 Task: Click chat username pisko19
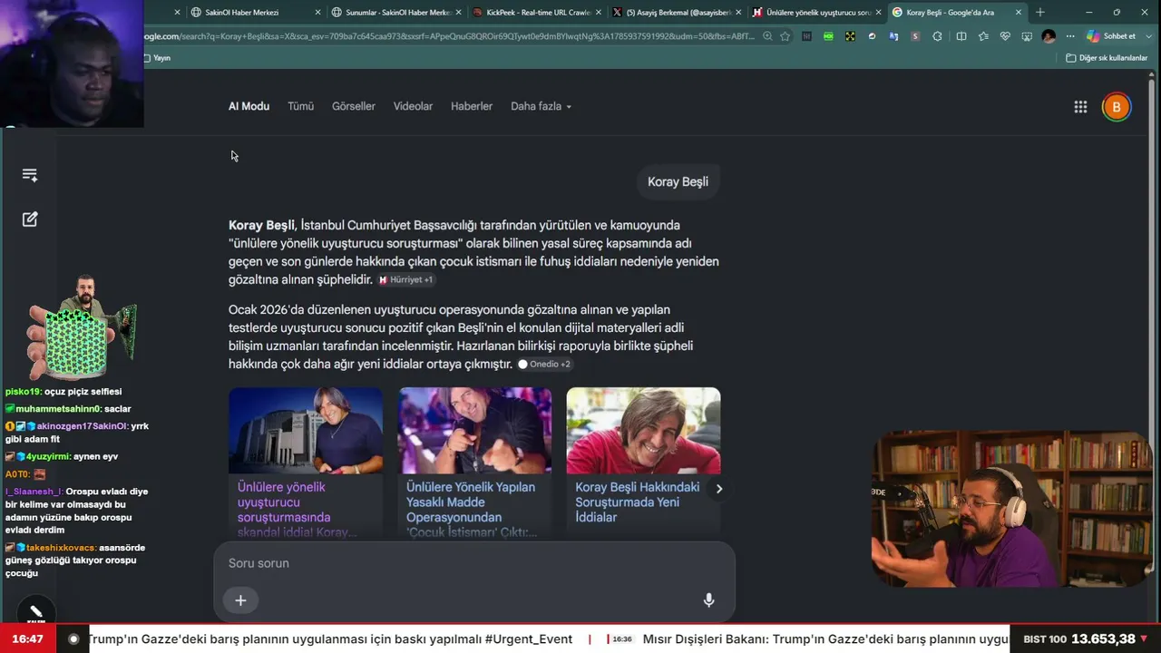[x=23, y=392]
